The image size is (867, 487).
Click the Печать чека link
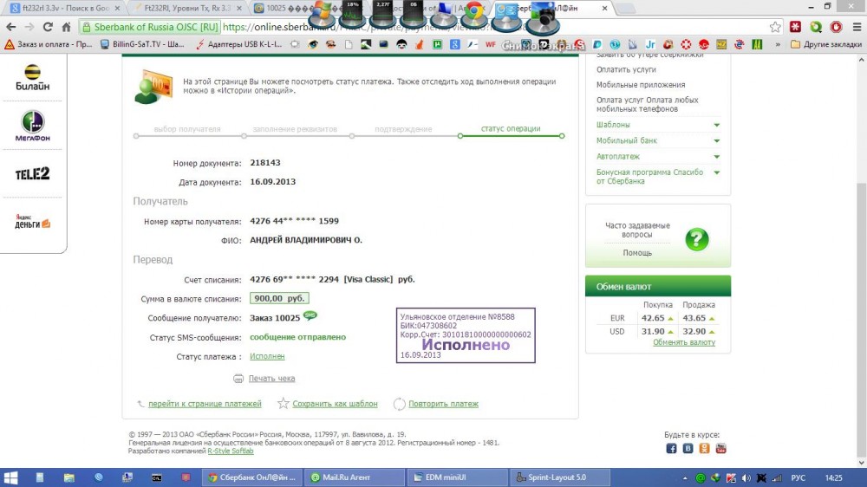click(x=271, y=379)
